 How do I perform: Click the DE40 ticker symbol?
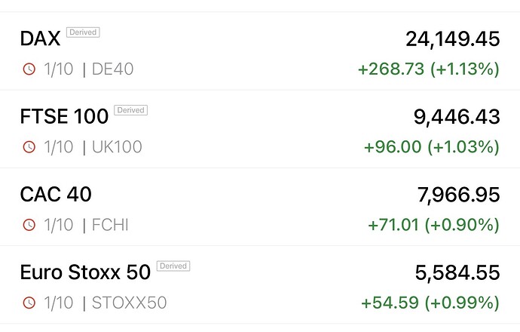(x=112, y=69)
